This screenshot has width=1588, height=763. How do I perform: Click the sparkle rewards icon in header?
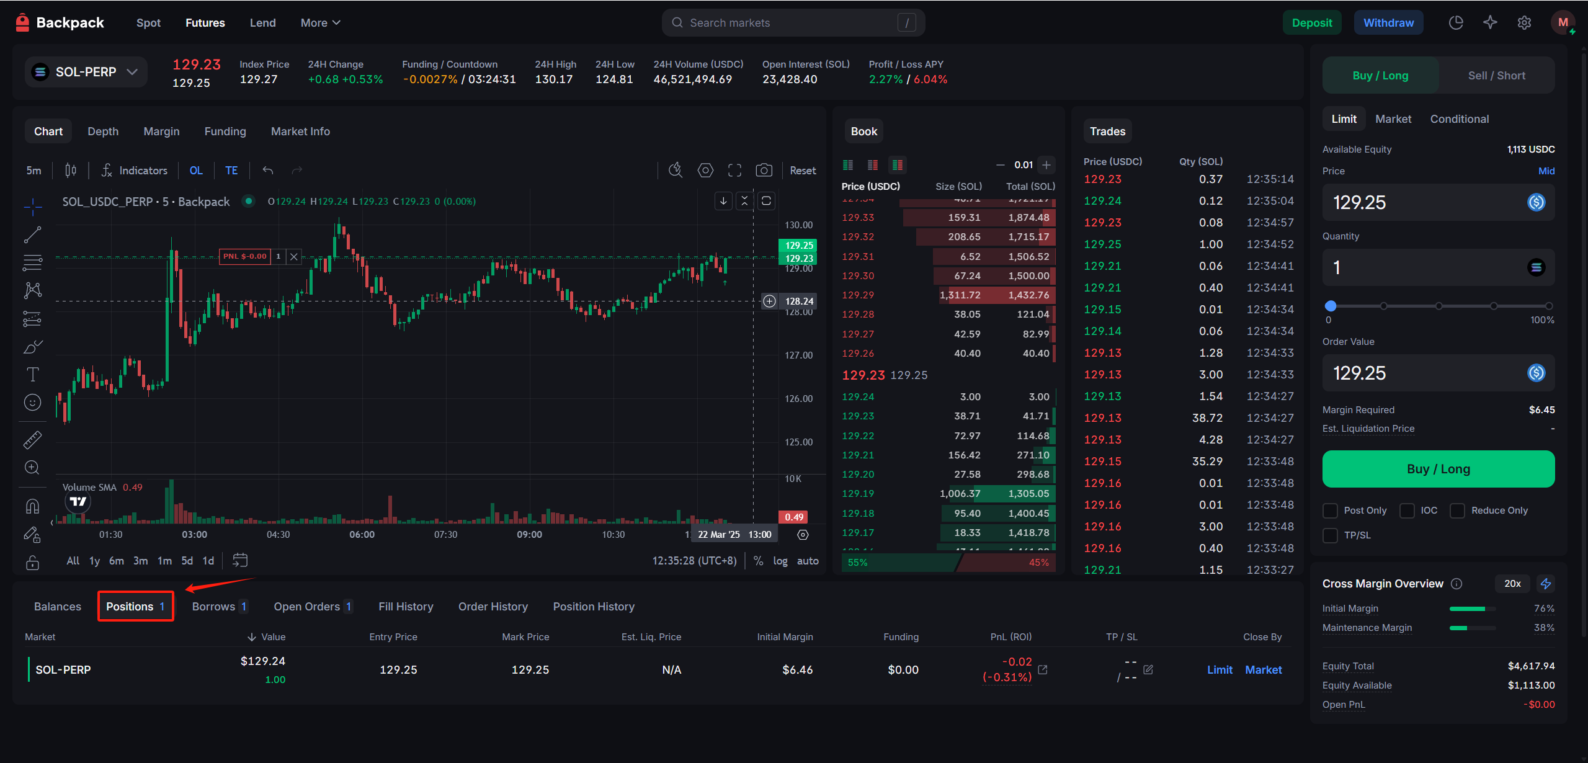click(1490, 23)
